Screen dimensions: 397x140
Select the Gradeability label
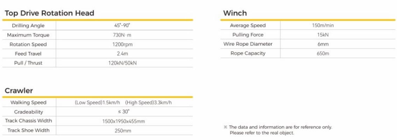point(28,112)
